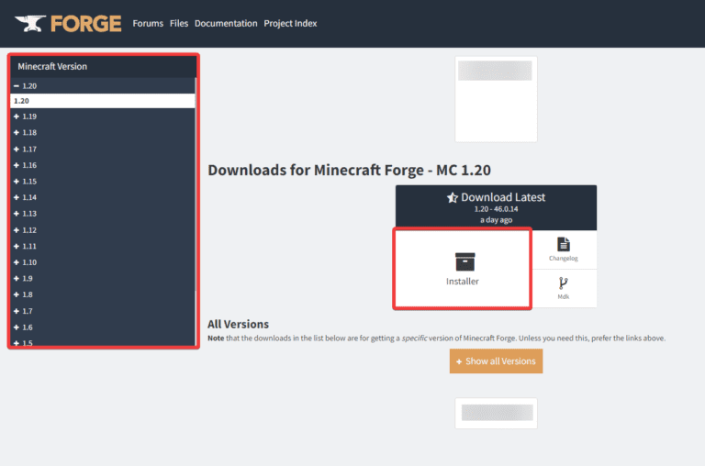Image resolution: width=705 pixels, height=466 pixels.
Task: Click the Show all Versions button
Action: coord(496,361)
